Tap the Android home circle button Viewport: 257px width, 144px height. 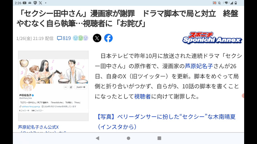[128, 138]
